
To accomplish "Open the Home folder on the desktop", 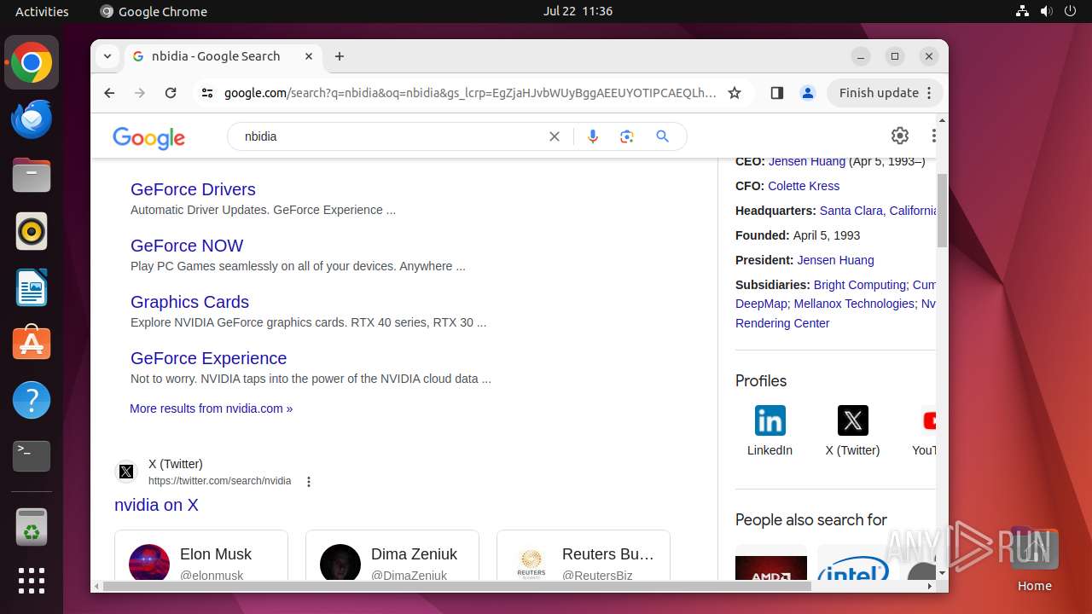I will click(1034, 559).
